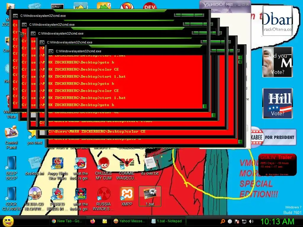The width and height of the screenshot is (303, 227).
Task: Click the frontmost cmd window's scroll-down arrow
Action: tap(240, 142)
